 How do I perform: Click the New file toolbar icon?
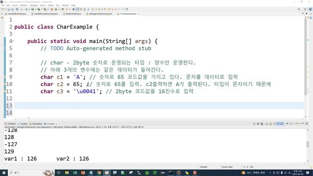[2, 9]
